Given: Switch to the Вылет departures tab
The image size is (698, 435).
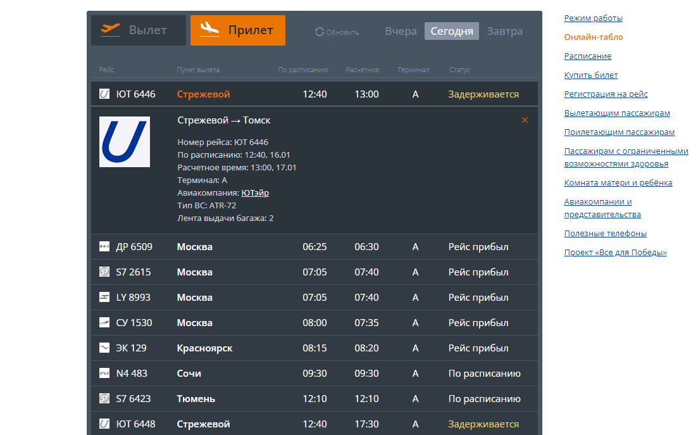Looking at the screenshot, I should pyautogui.click(x=139, y=30).
